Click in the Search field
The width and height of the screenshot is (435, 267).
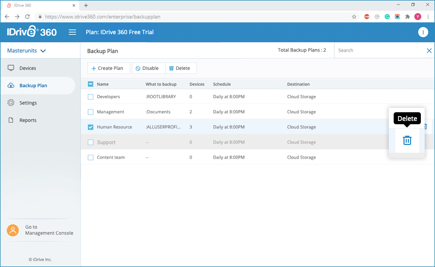pyautogui.click(x=380, y=50)
